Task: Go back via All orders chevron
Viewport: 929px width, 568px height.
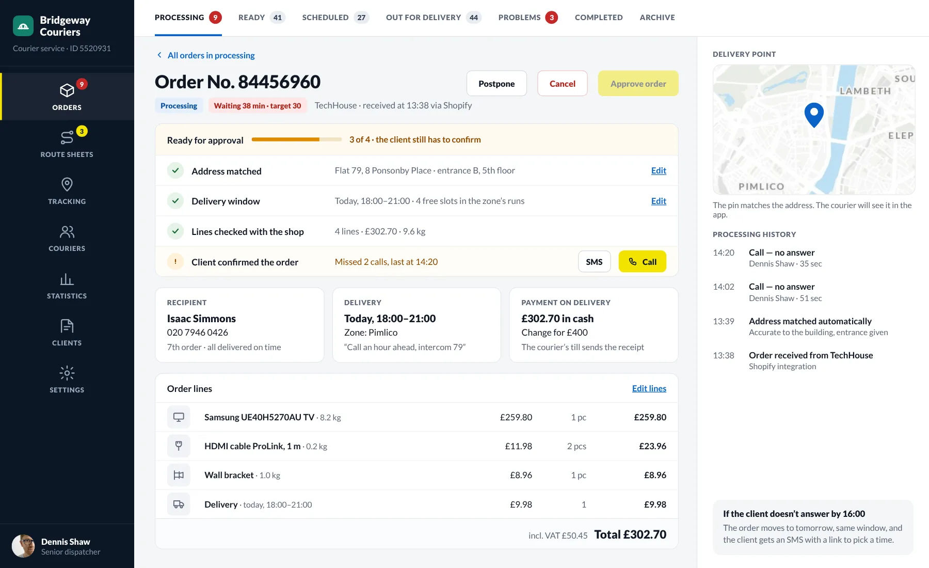Action: click(159, 55)
